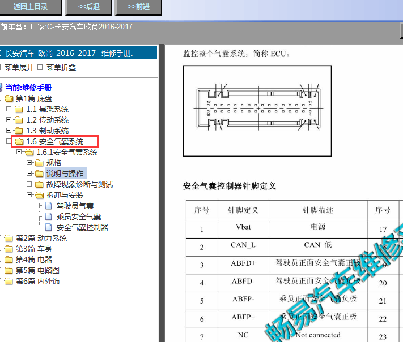Click the 故障现象诊断与测试 folder icon

(39, 184)
